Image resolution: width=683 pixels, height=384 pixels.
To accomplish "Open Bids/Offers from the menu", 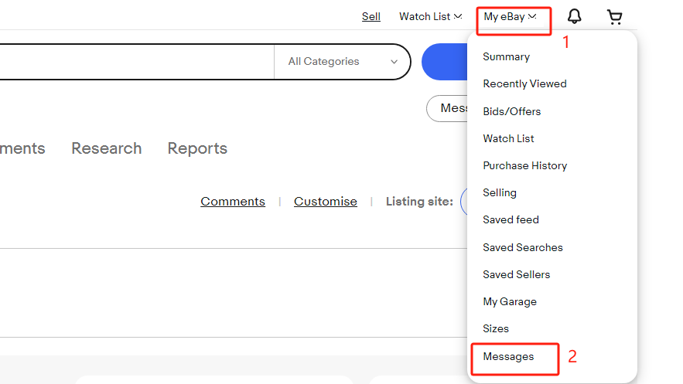I will tap(512, 111).
